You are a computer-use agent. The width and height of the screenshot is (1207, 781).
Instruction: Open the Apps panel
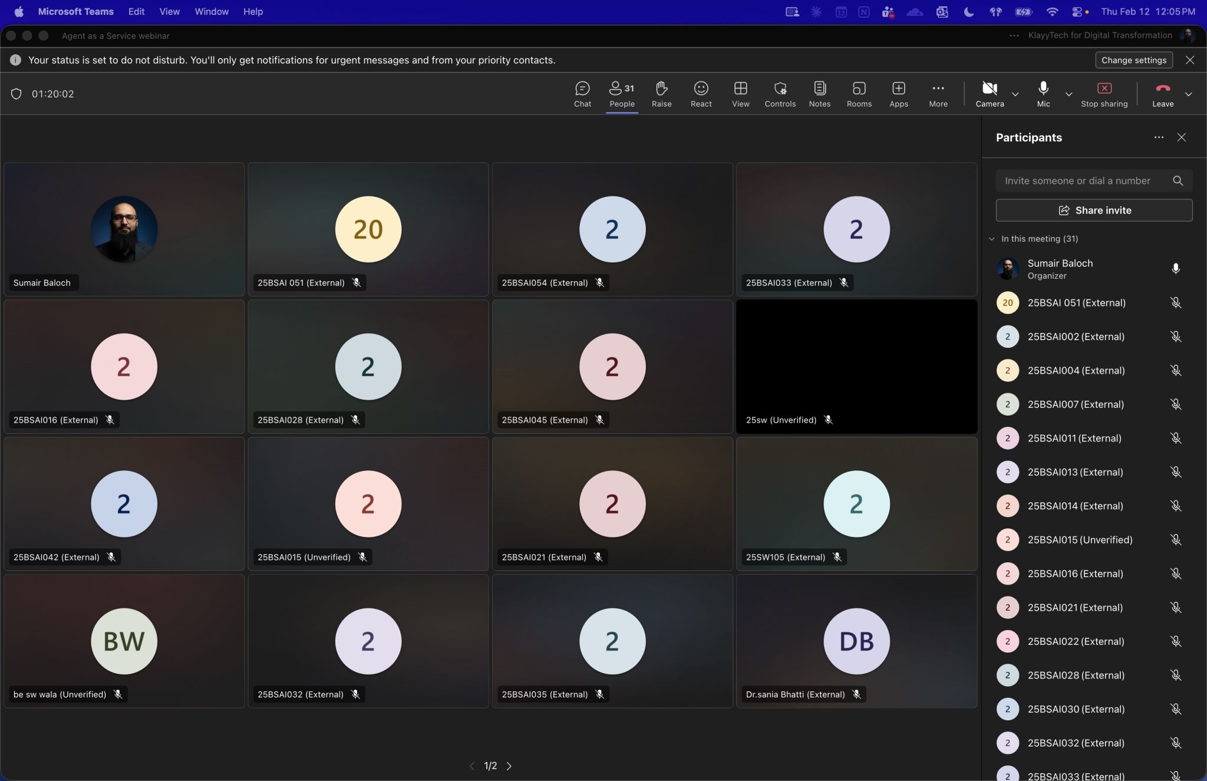pyautogui.click(x=898, y=94)
